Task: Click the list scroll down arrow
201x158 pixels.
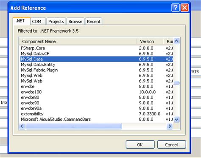Action: (x=176, y=120)
